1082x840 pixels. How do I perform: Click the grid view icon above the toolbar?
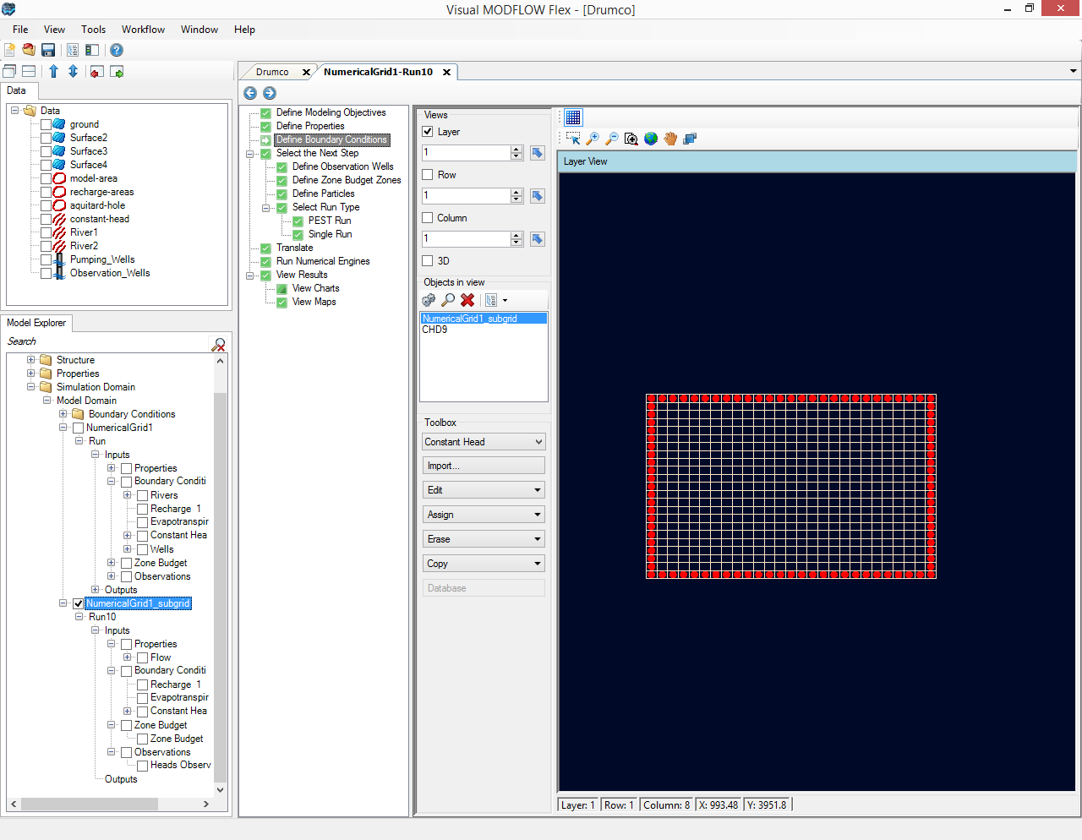tap(573, 117)
